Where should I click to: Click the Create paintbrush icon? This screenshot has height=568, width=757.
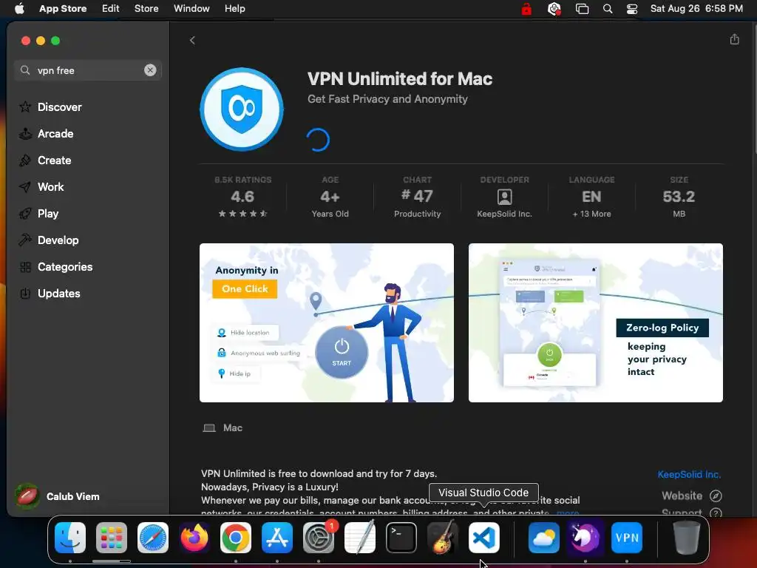point(25,160)
